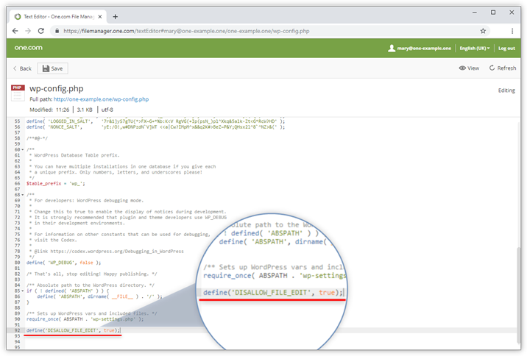Click the LOGGED_IN_SALT define line 55
This screenshot has width=527, height=356.
click(x=155, y=121)
